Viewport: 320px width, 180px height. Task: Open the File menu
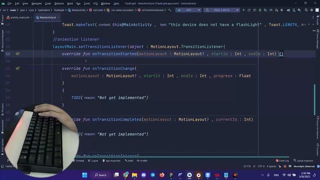click(9, 3)
